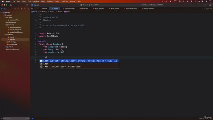Click the Siri menu bar icon
The width and height of the screenshot is (213, 120).
206,1
